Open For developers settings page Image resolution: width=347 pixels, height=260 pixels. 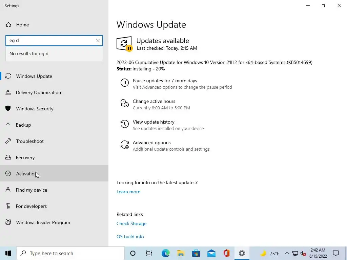54,206
